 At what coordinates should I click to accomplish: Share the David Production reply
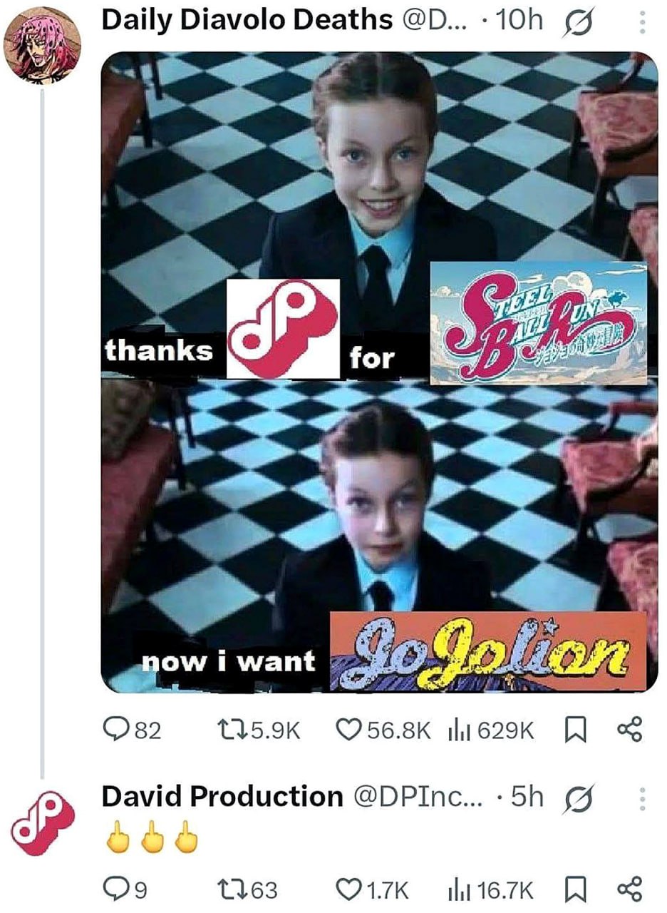coord(629,889)
